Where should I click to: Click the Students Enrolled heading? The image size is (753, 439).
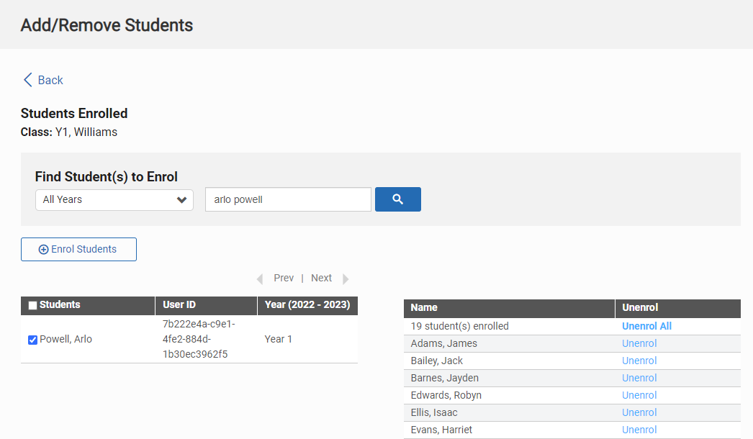coord(74,114)
